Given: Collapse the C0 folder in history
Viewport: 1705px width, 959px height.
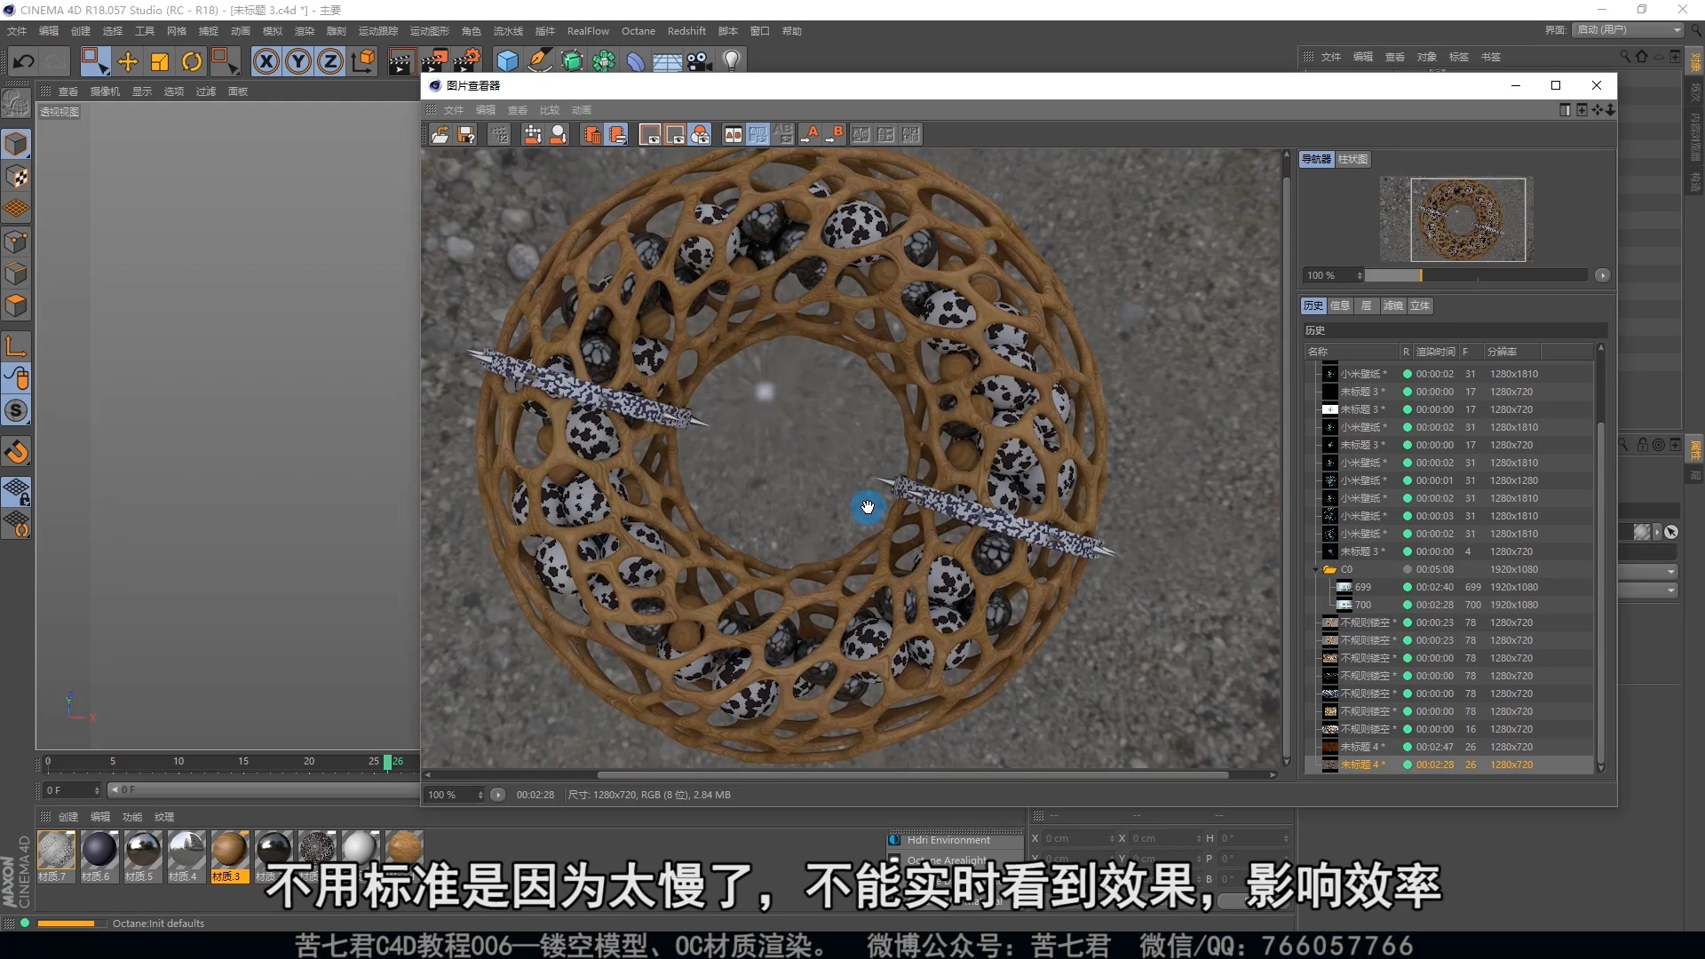Looking at the screenshot, I should 1316,569.
